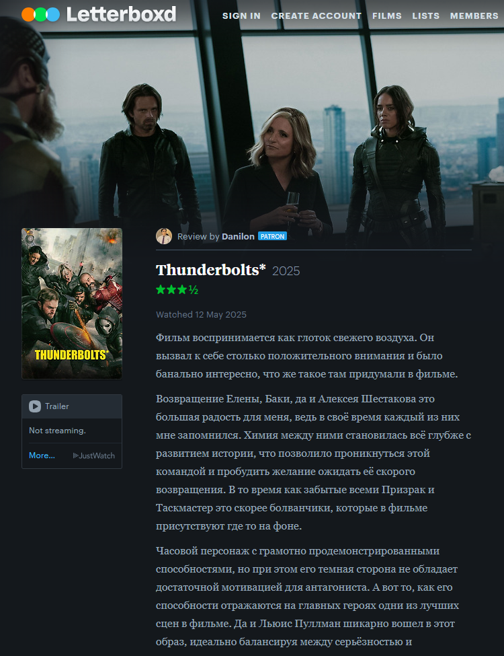Viewport: 504px width, 656px height.
Task: Click the JustWatch logo
Action: (94, 455)
